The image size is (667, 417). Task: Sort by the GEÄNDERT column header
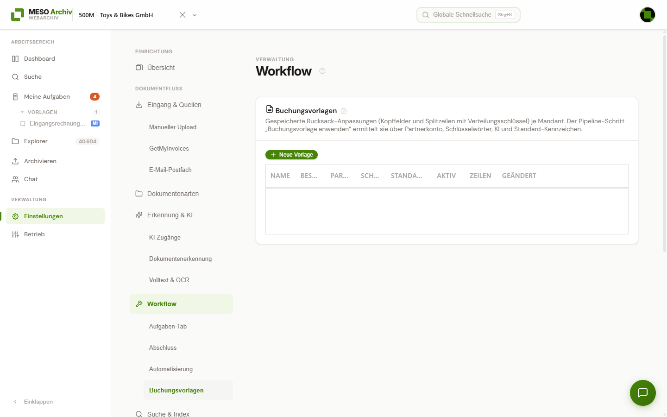tap(519, 176)
